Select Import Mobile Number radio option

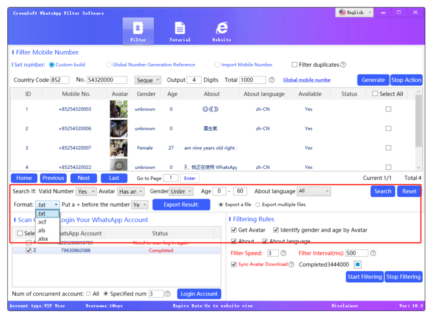217,65
